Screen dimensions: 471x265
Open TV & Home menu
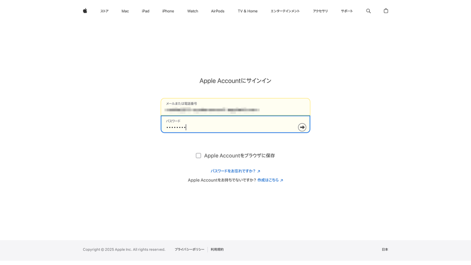(x=247, y=11)
